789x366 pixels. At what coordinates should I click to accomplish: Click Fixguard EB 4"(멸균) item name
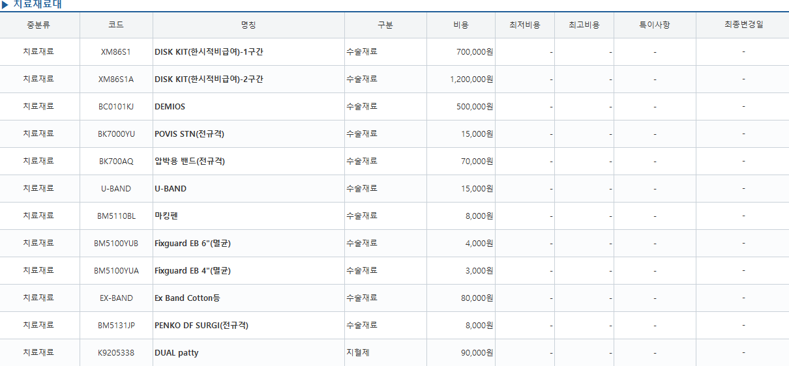click(192, 271)
